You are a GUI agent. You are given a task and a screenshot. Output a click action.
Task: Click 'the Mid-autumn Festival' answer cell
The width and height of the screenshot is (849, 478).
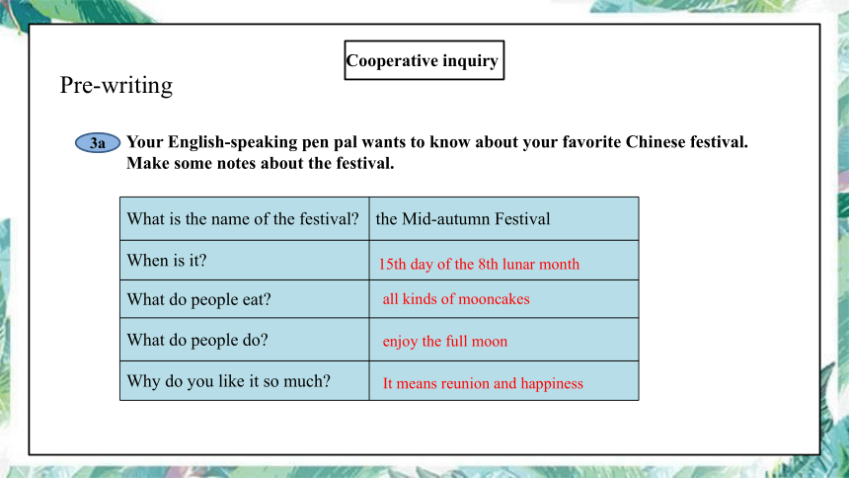pyautogui.click(x=504, y=219)
